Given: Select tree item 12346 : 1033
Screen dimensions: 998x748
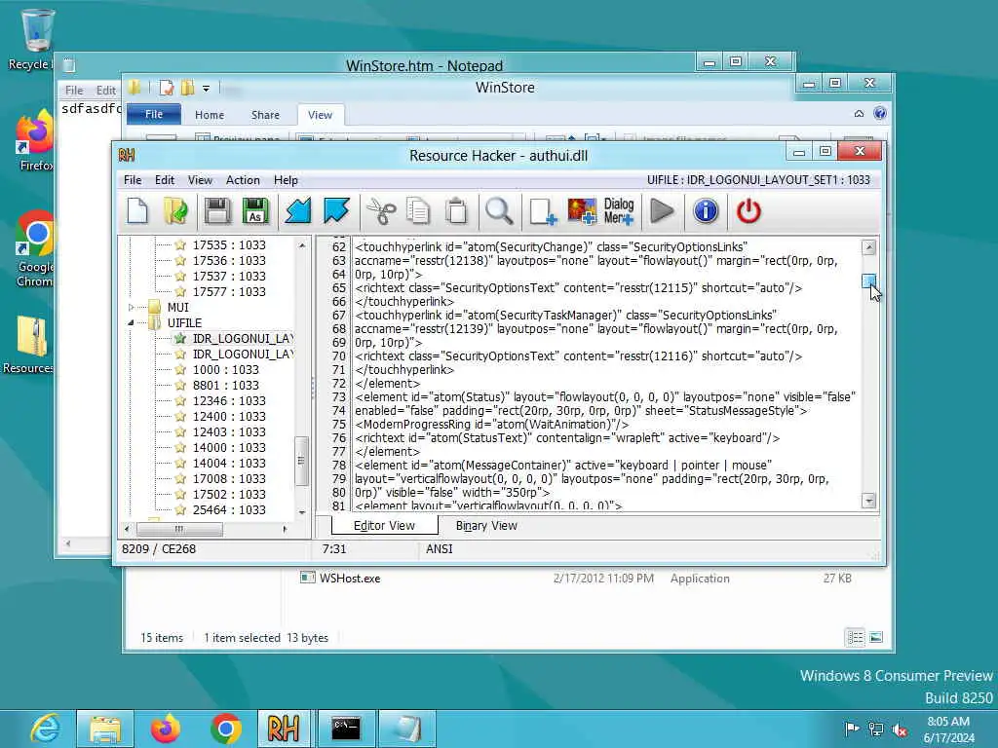Looking at the screenshot, I should 229,400.
